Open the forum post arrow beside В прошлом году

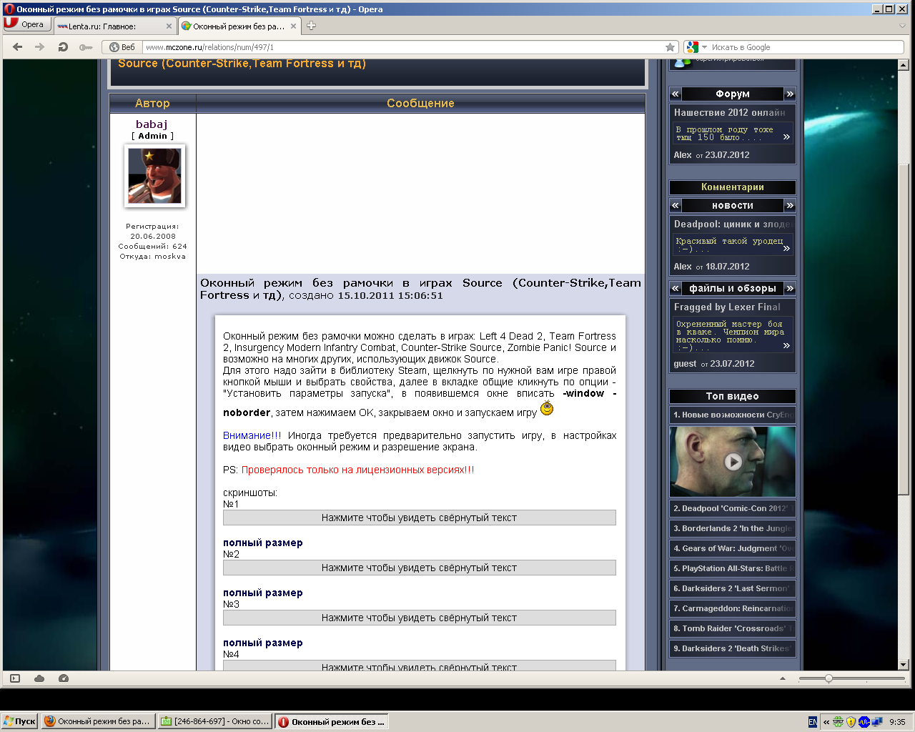pos(786,137)
